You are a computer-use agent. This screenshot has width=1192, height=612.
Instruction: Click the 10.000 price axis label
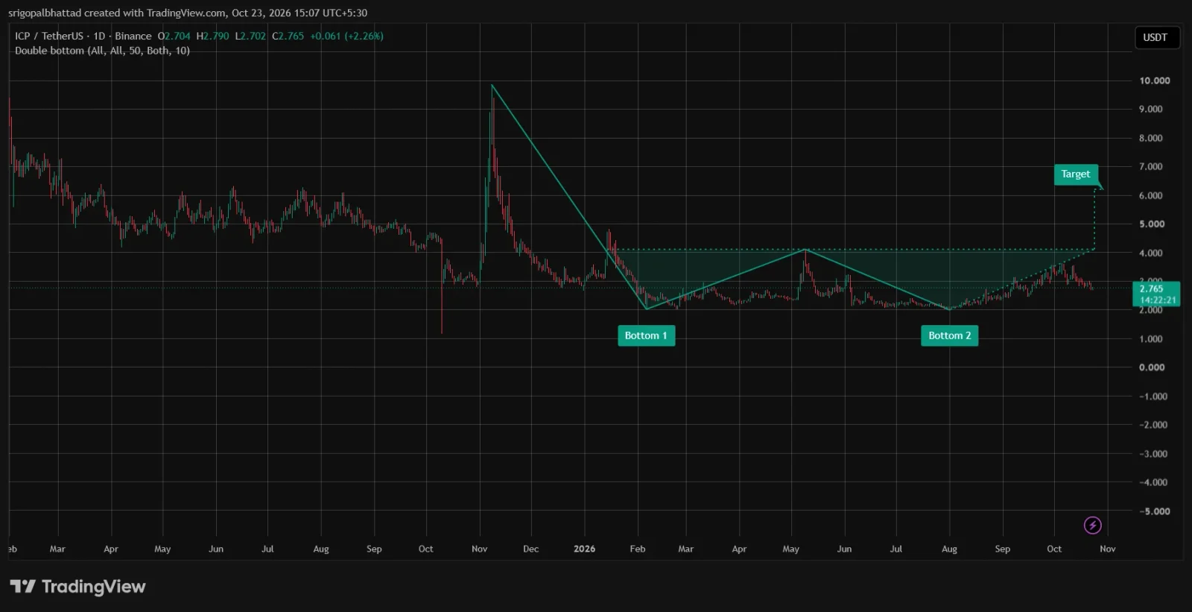click(1155, 81)
